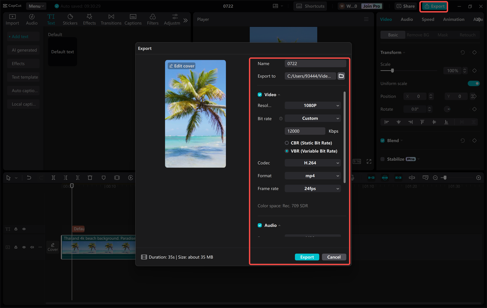The image size is (487, 308).
Task: Uncheck the Audio checkbox in Export dialog
Action: [259, 225]
